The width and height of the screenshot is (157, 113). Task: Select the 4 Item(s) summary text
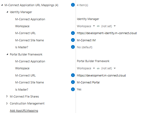[x=82, y=5]
